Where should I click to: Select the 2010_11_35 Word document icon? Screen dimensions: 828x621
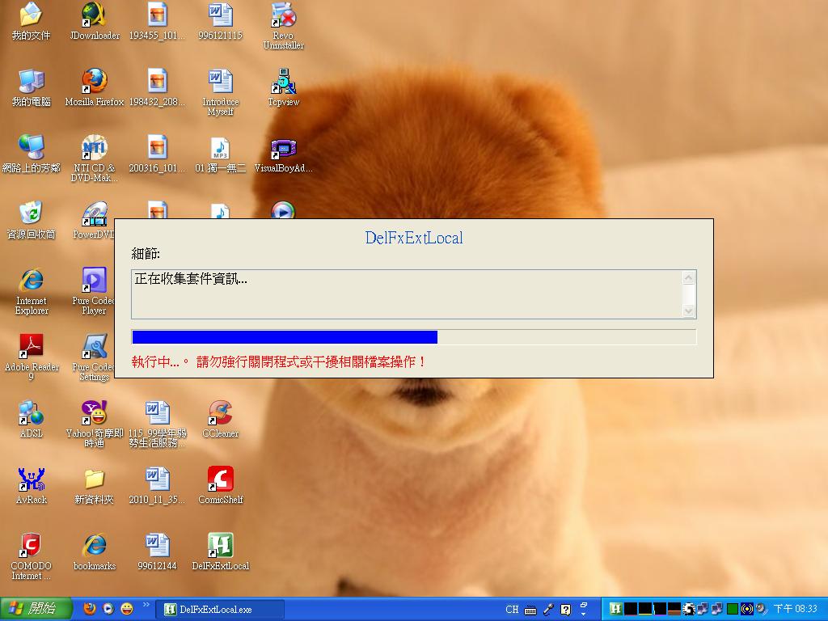click(157, 486)
